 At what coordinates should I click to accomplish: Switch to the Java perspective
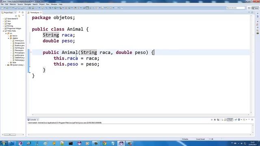pos(255,8)
